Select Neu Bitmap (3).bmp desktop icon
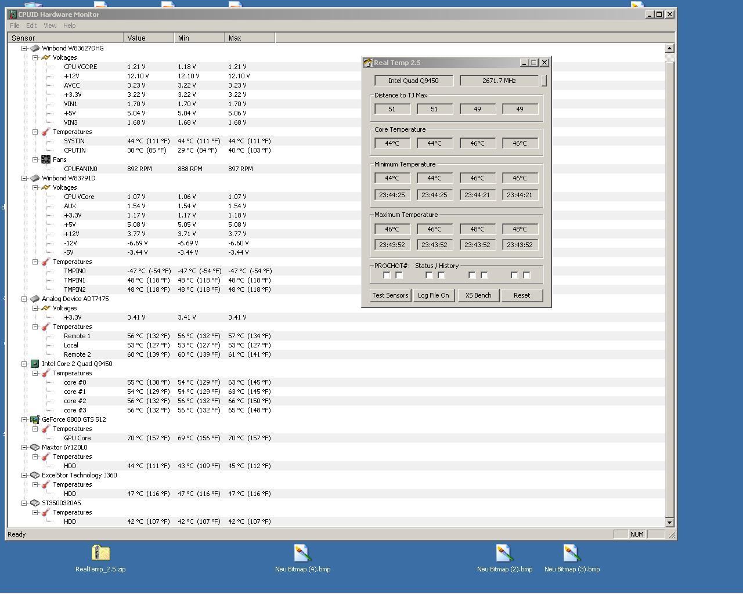This screenshot has width=743, height=594. (572, 553)
